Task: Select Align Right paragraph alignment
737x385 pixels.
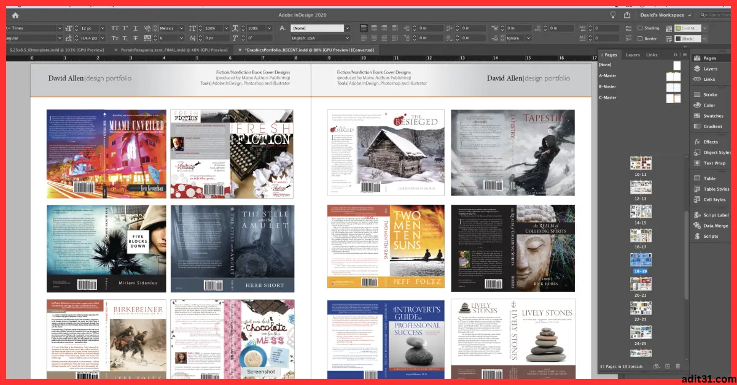Action: click(x=384, y=28)
